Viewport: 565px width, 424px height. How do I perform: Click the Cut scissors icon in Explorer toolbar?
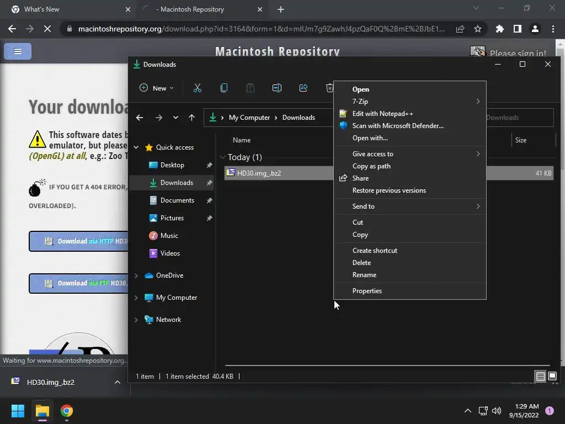click(x=197, y=88)
